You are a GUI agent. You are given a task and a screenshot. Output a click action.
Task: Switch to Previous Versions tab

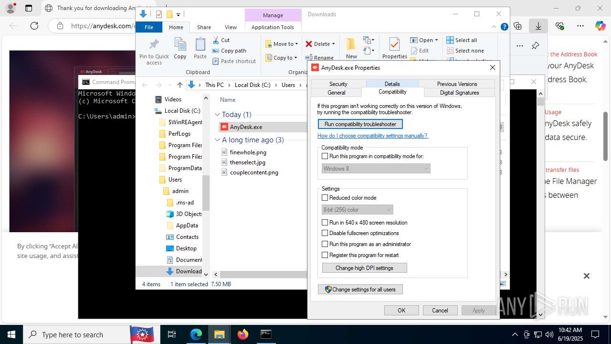457,84
